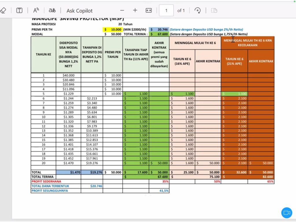Open the Translate icon

click(x=52, y=10)
